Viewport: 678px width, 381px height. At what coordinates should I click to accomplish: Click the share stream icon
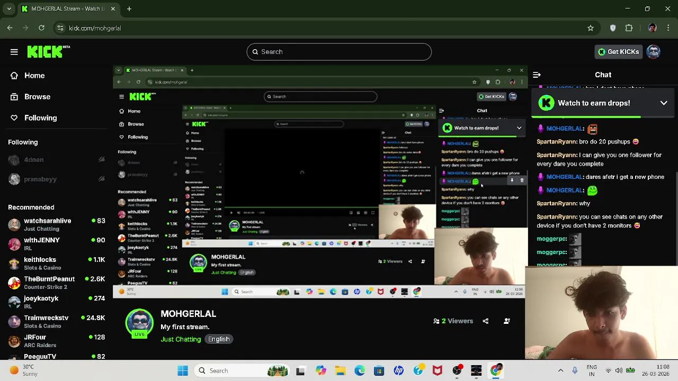click(x=485, y=321)
